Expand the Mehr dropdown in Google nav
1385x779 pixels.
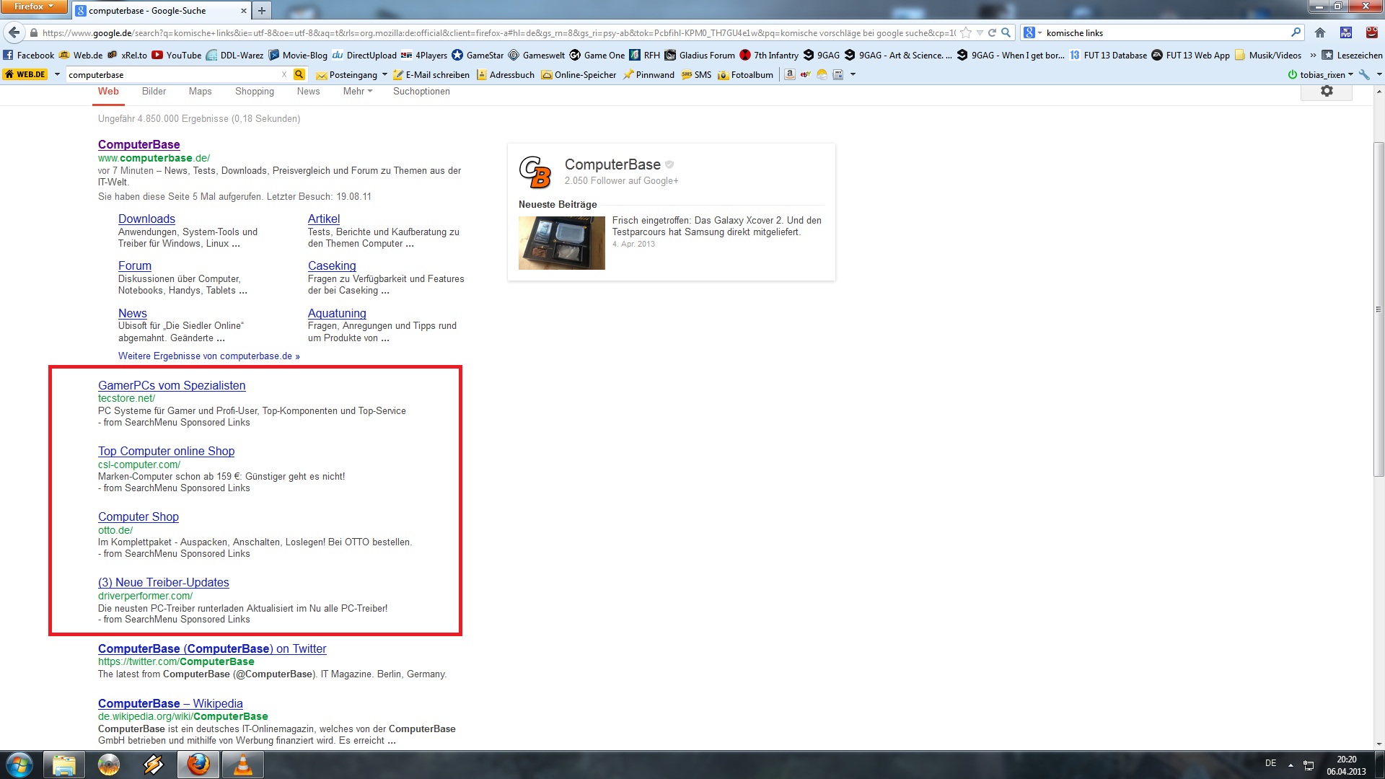click(x=358, y=91)
